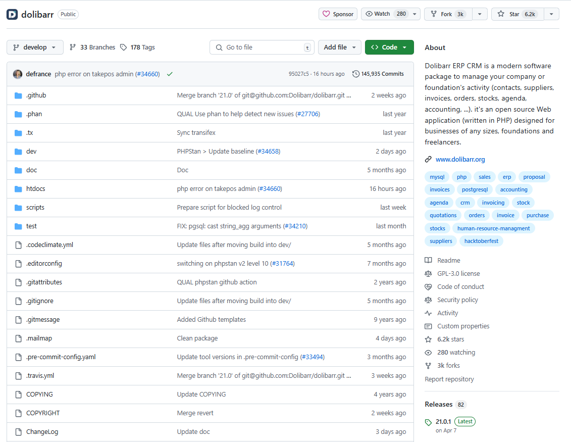Click the file icon beside .codeclimate.yml
571x442 pixels.
(x=18, y=245)
